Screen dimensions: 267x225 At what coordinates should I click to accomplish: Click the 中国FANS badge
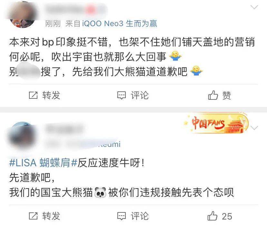pyautogui.click(x=216, y=123)
